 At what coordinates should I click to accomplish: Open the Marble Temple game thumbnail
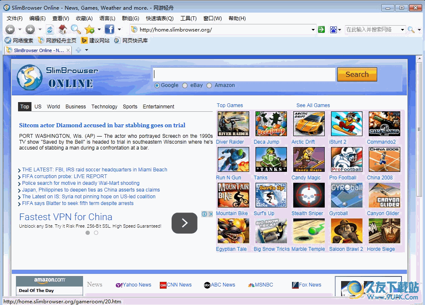(309, 231)
